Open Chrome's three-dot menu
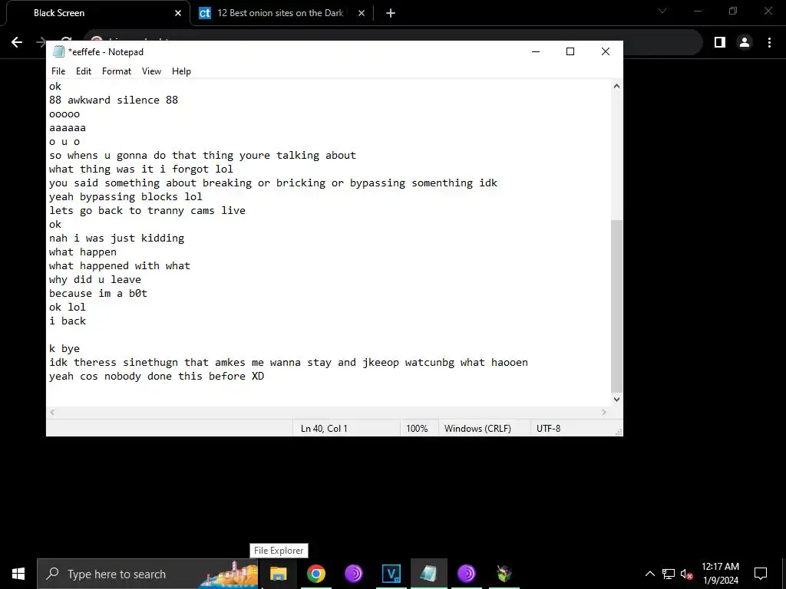This screenshot has width=786, height=589. pyautogui.click(x=769, y=42)
